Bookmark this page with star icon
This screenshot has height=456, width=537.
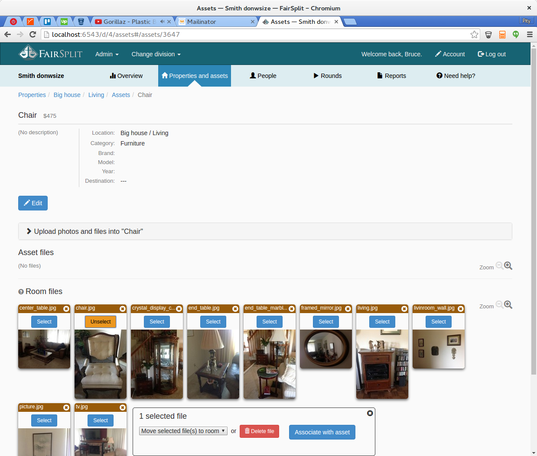475,35
